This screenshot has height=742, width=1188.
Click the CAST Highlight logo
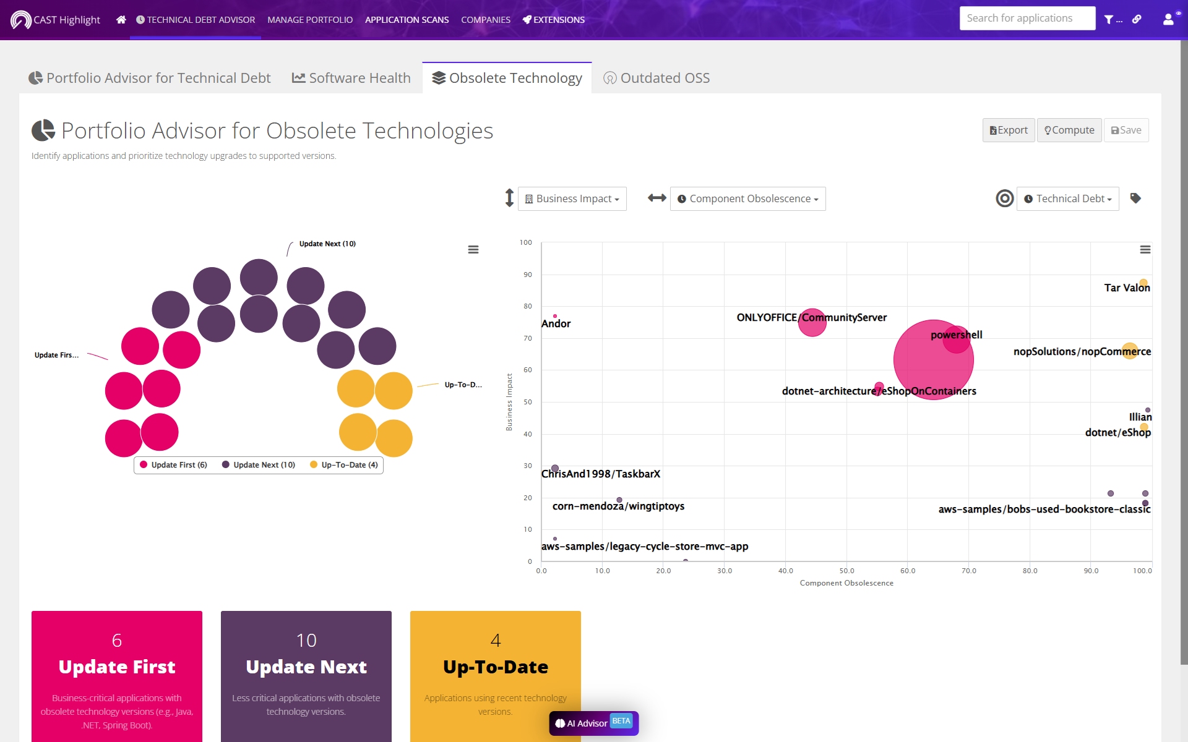pyautogui.click(x=55, y=20)
